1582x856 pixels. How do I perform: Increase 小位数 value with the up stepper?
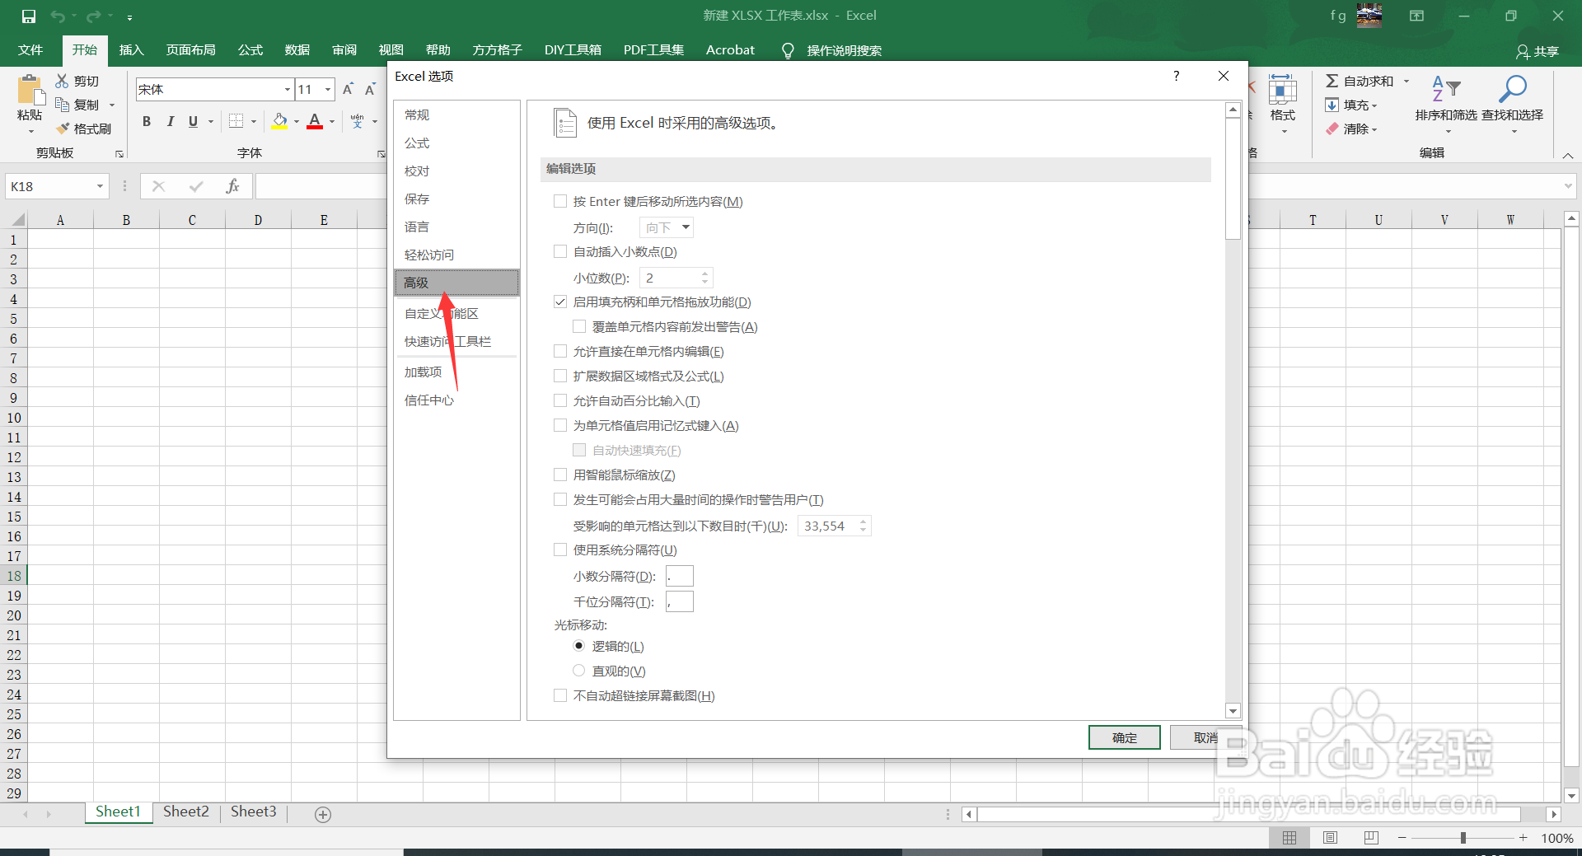point(704,273)
